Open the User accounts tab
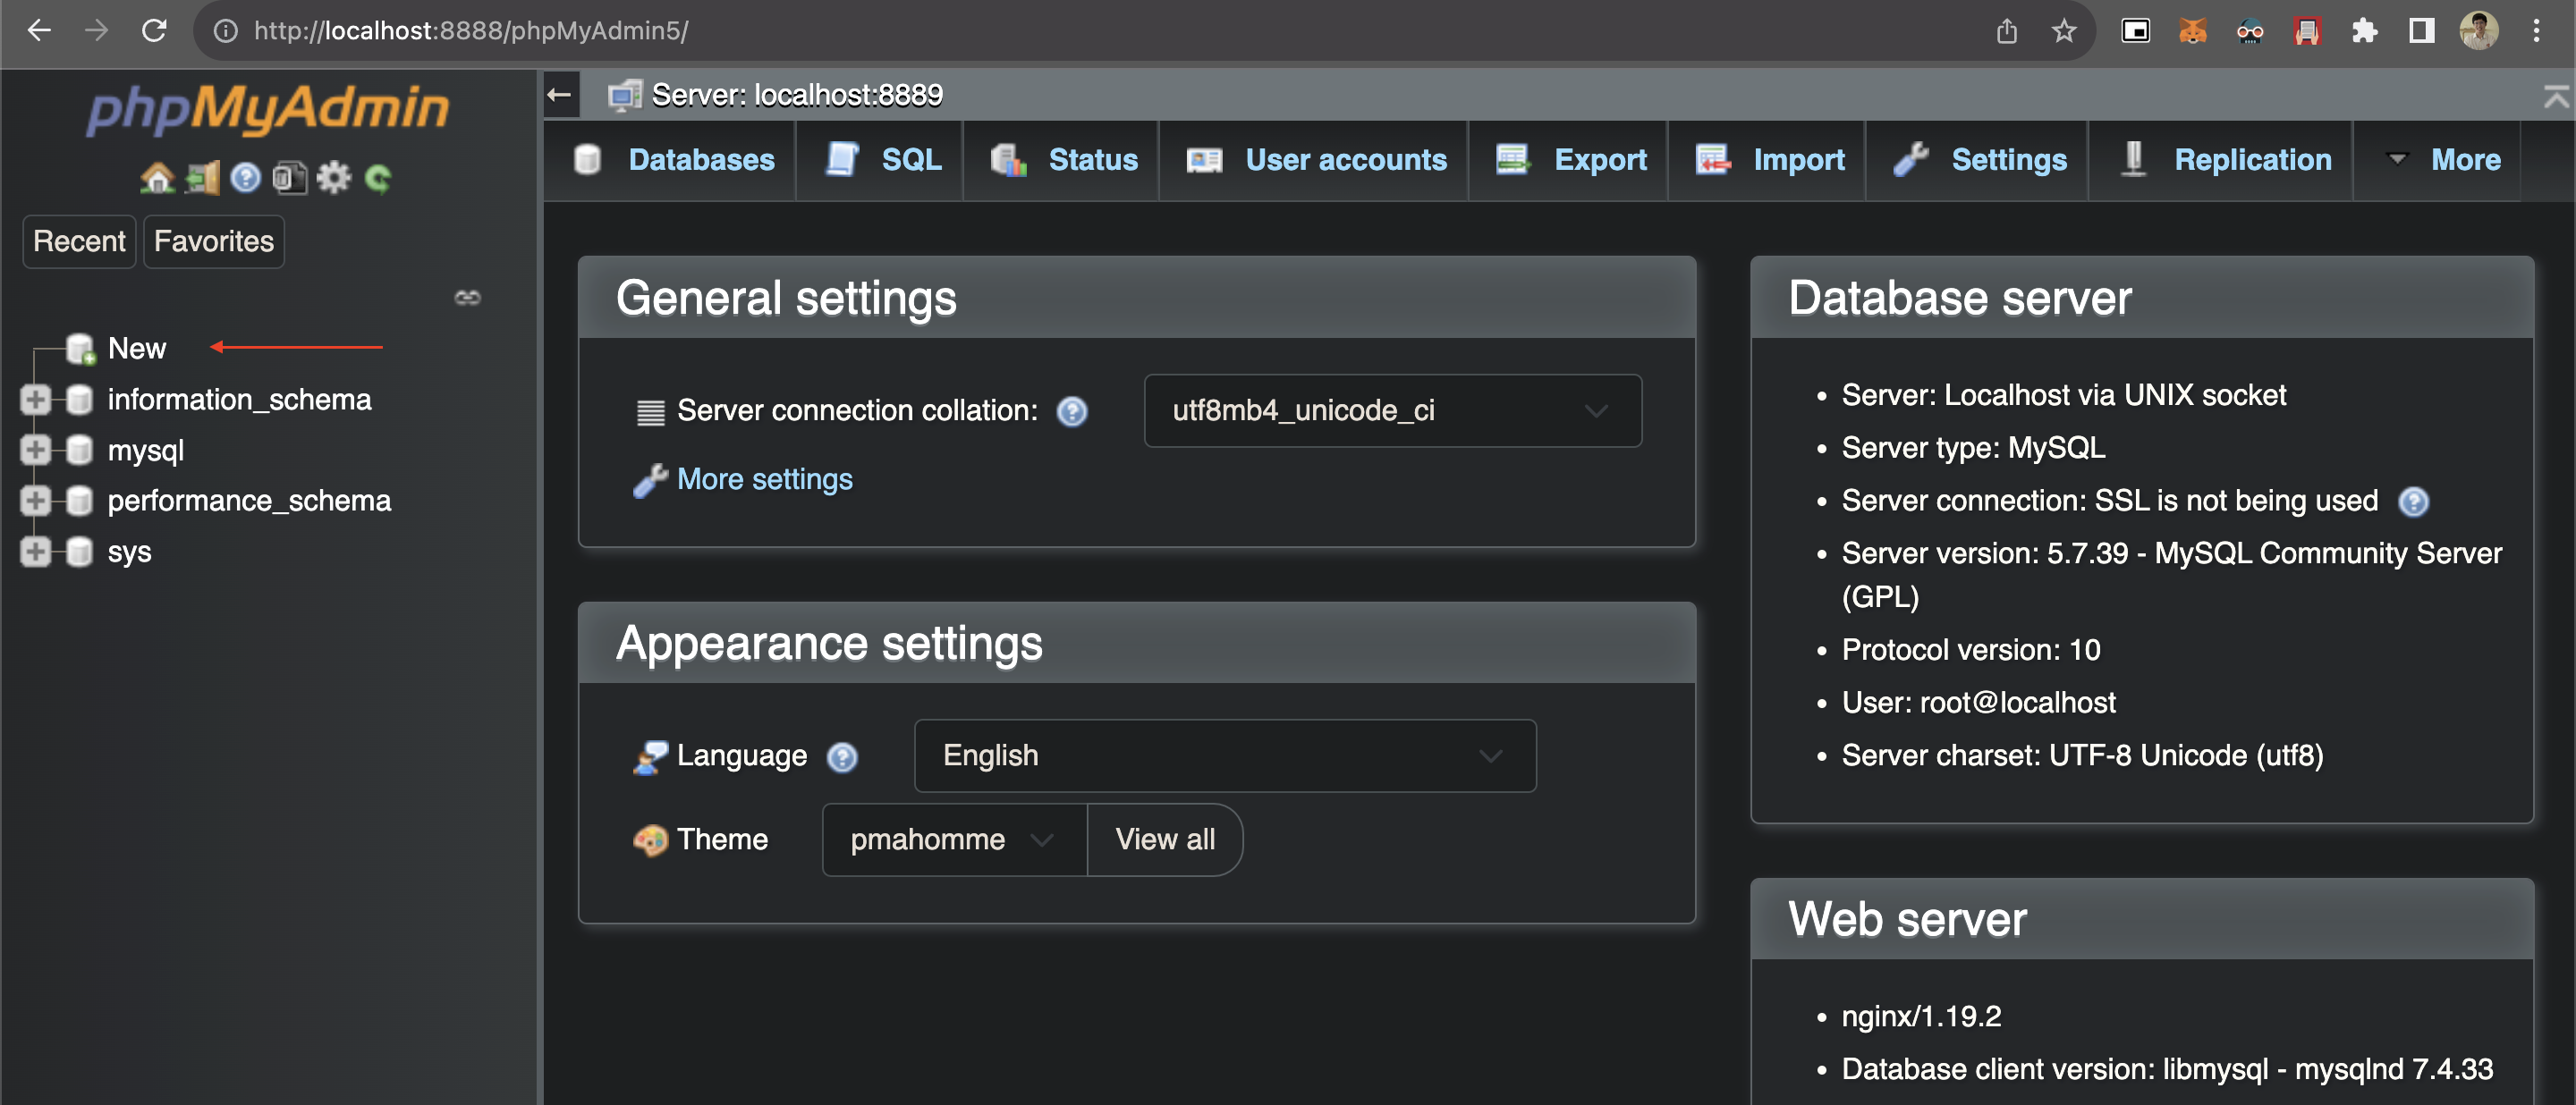The image size is (2576, 1105). (1316, 160)
